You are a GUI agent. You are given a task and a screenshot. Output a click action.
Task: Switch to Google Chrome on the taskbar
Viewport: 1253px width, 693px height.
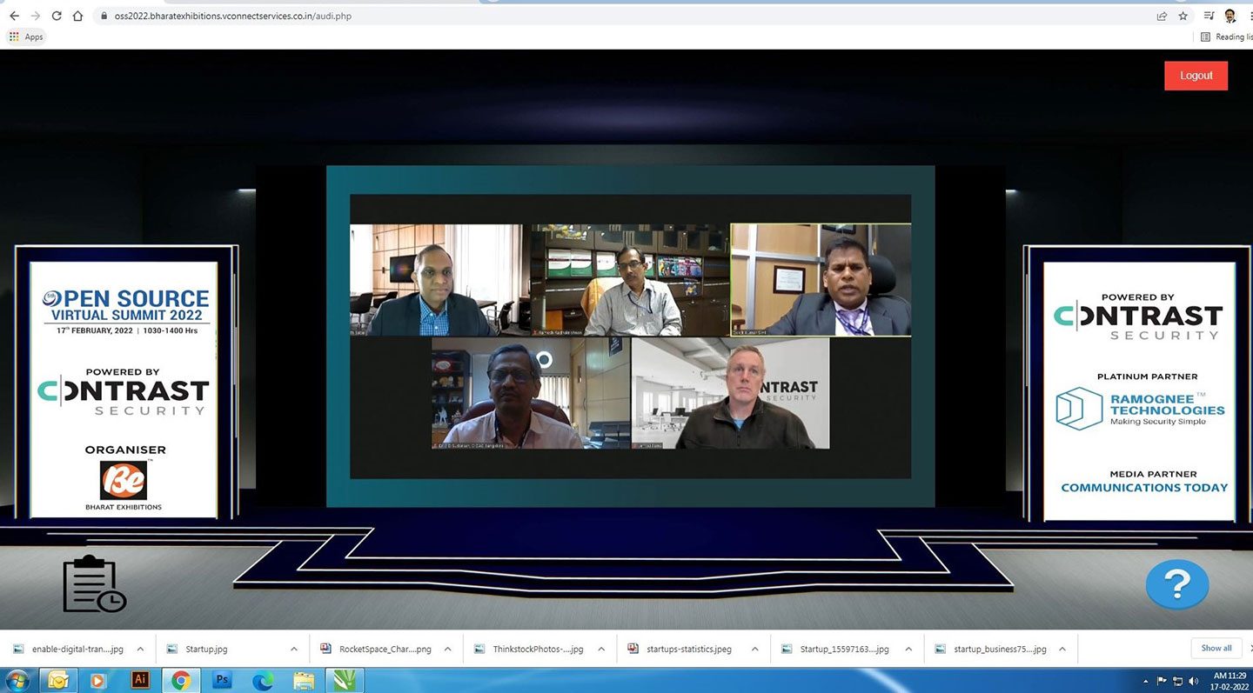click(x=181, y=680)
